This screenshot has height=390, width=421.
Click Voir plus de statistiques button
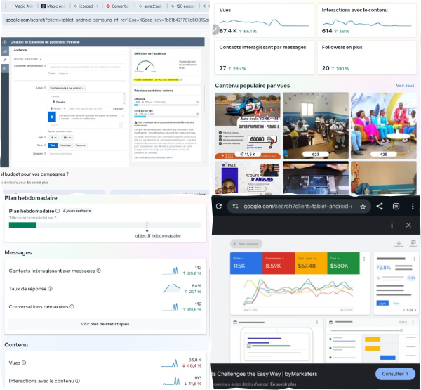click(x=105, y=324)
